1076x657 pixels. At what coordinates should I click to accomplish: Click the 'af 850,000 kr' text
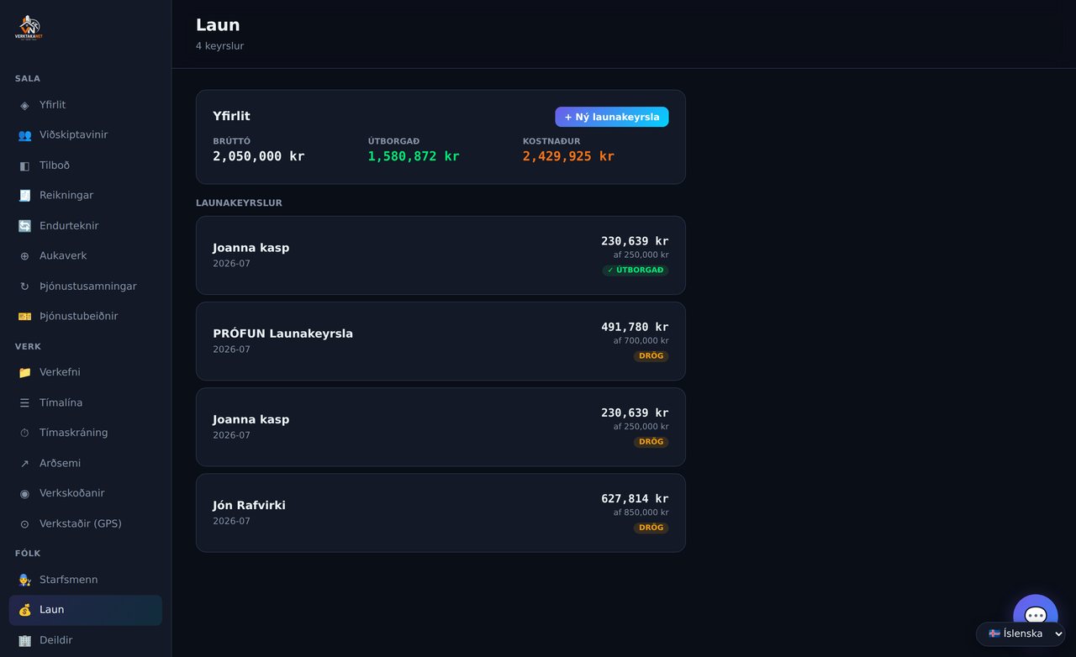641,512
